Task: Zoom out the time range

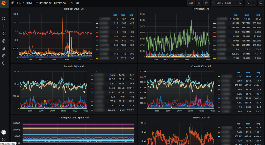Action: (240, 3)
